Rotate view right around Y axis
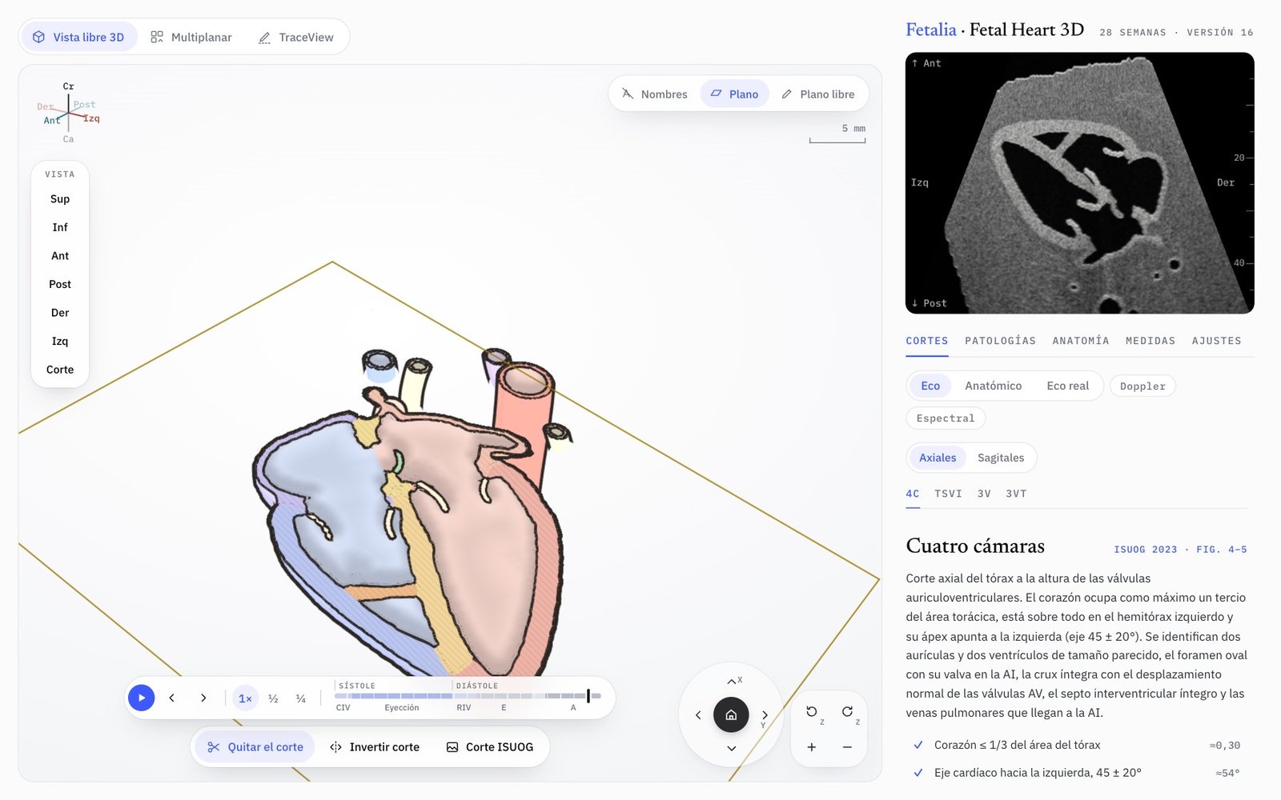This screenshot has width=1281, height=800. click(765, 715)
